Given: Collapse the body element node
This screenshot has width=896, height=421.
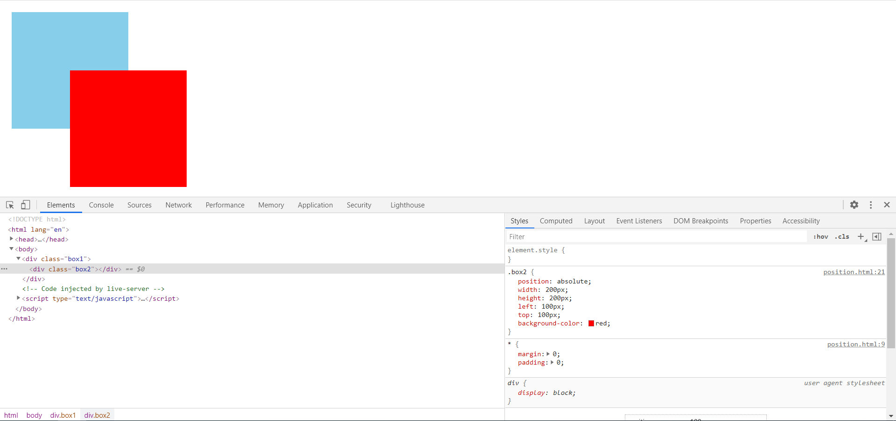Looking at the screenshot, I should 11,249.
